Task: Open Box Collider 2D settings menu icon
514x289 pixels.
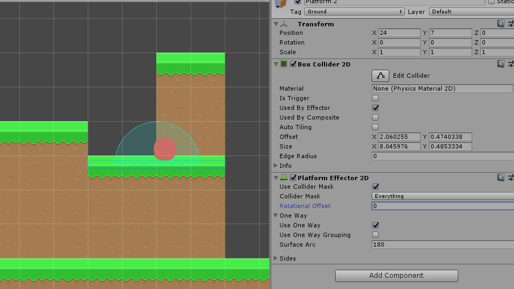Action: pyautogui.click(x=511, y=64)
